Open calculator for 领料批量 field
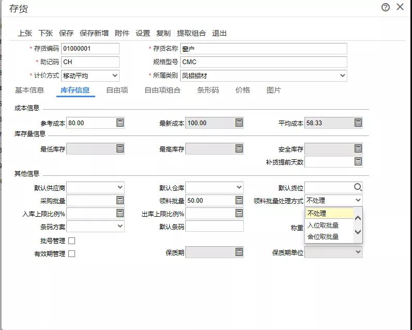412x330 pixels. click(239, 200)
